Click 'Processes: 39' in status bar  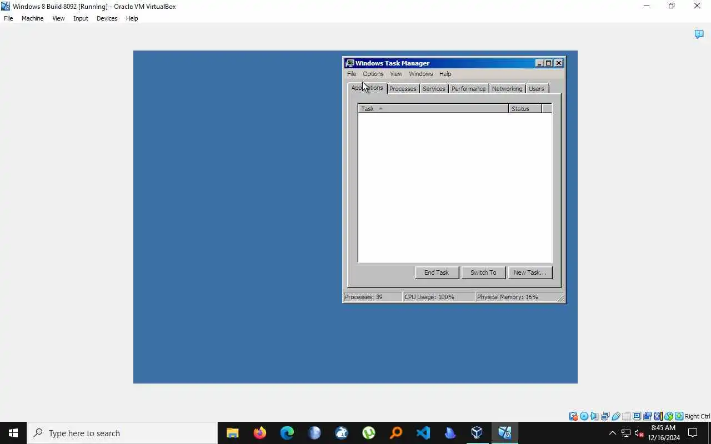364,297
